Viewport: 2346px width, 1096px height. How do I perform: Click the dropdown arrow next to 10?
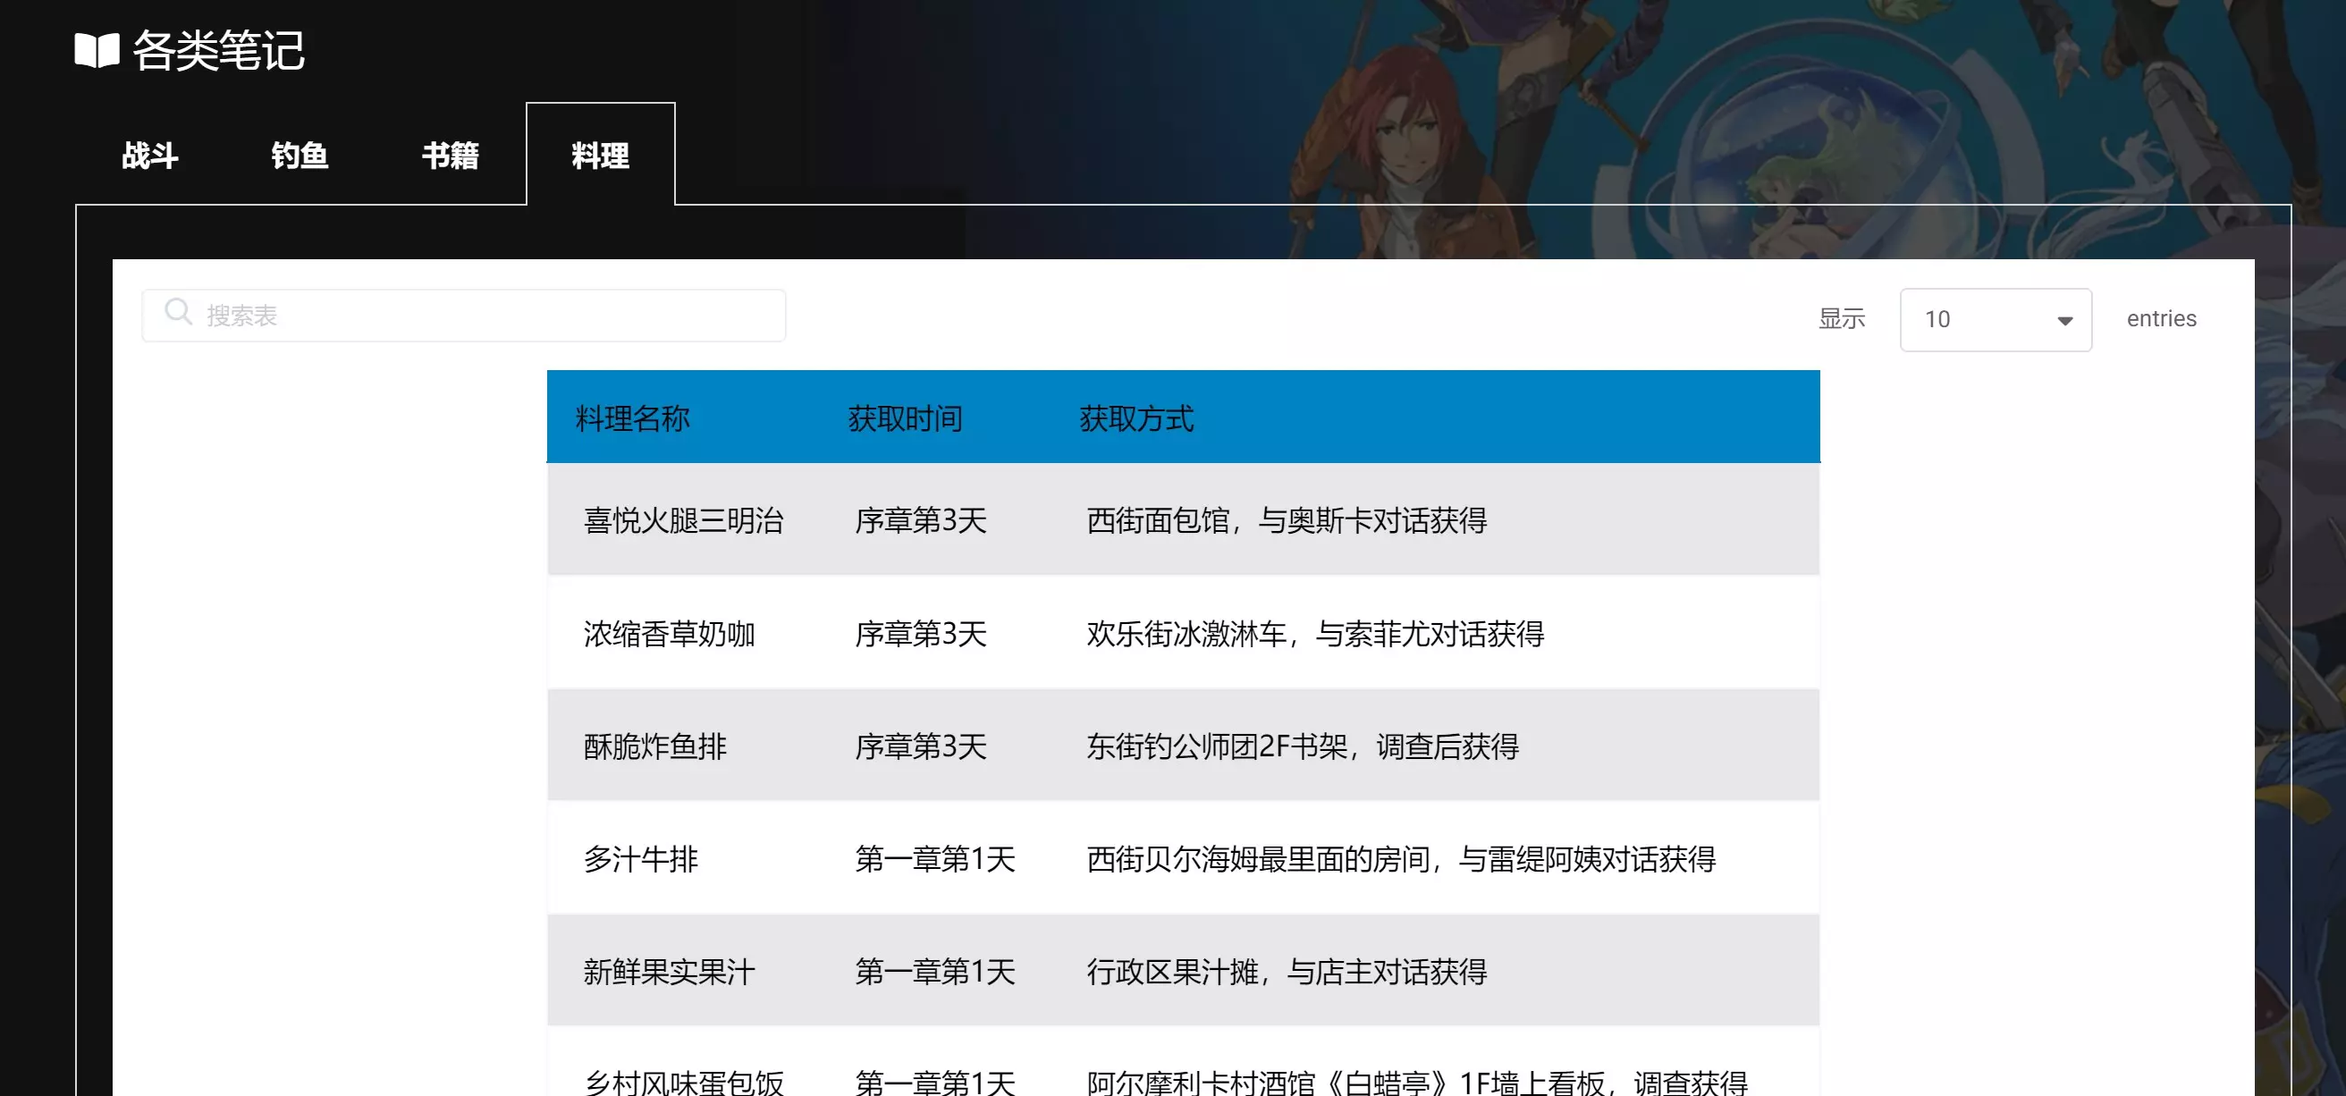2064,320
